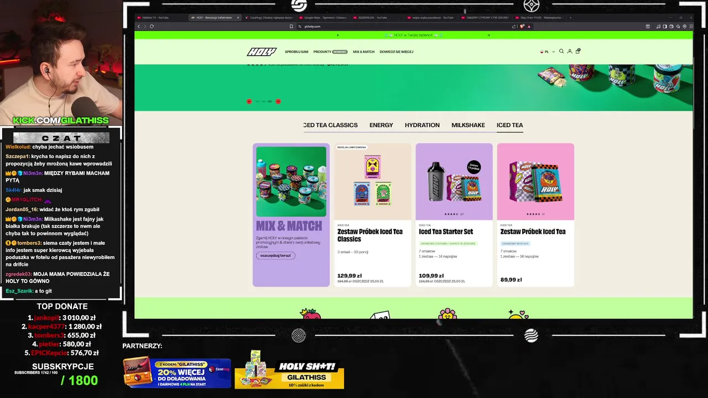Open a new browser tab with plus
This screenshot has height=398, width=708.
pos(570,18)
